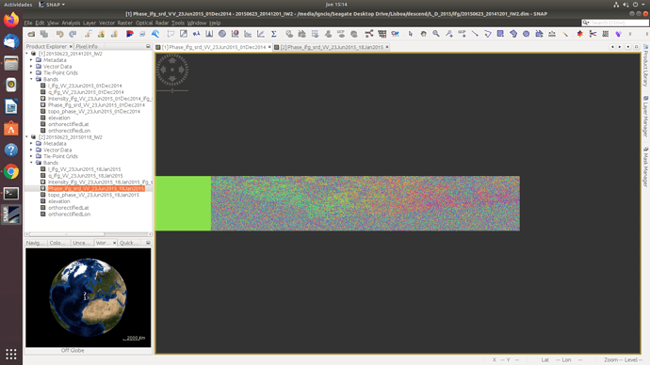
Task: Expand Tie-Point Grids of product [1]
Action: pos(31,72)
